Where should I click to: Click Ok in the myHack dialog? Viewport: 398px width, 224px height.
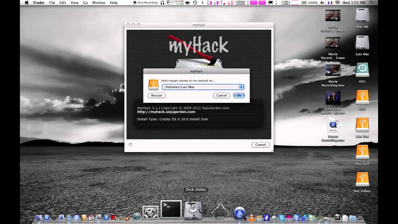tap(239, 96)
